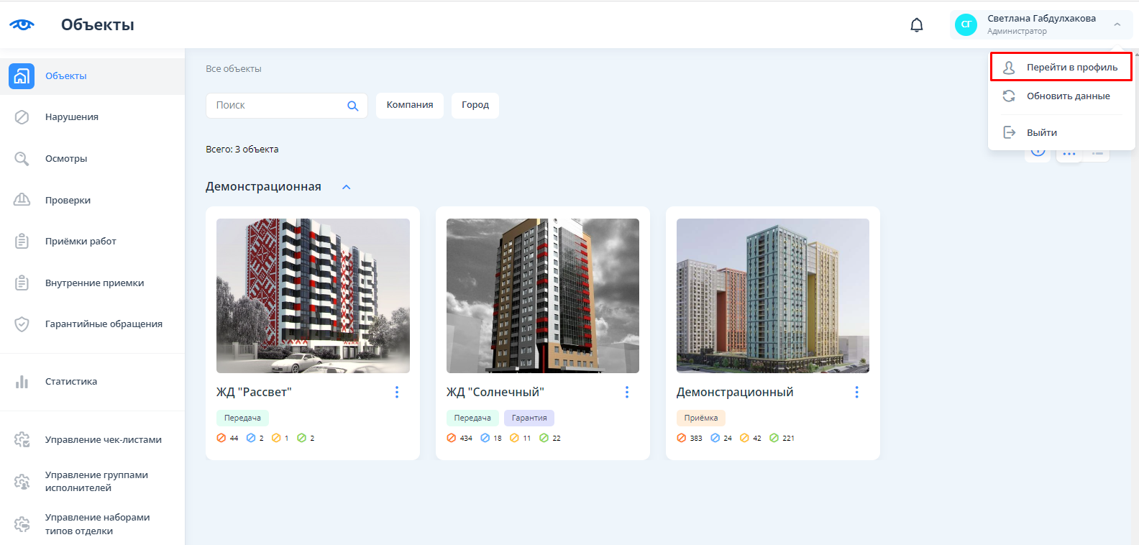
Task: Open the Демонстрационный building thumbnail
Action: click(x=772, y=296)
